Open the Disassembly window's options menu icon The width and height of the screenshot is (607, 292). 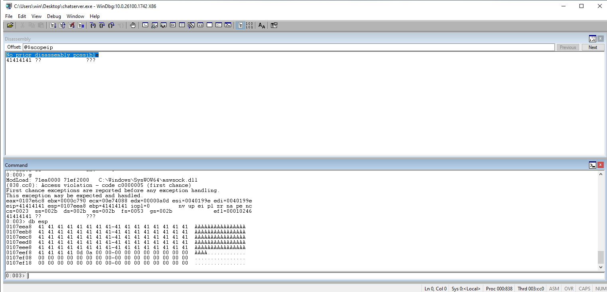(592, 39)
